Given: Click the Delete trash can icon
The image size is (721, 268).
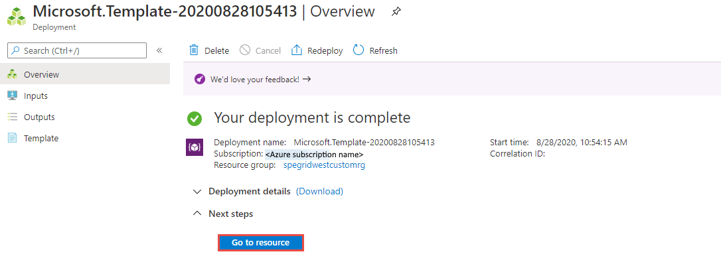Looking at the screenshot, I should coord(194,50).
